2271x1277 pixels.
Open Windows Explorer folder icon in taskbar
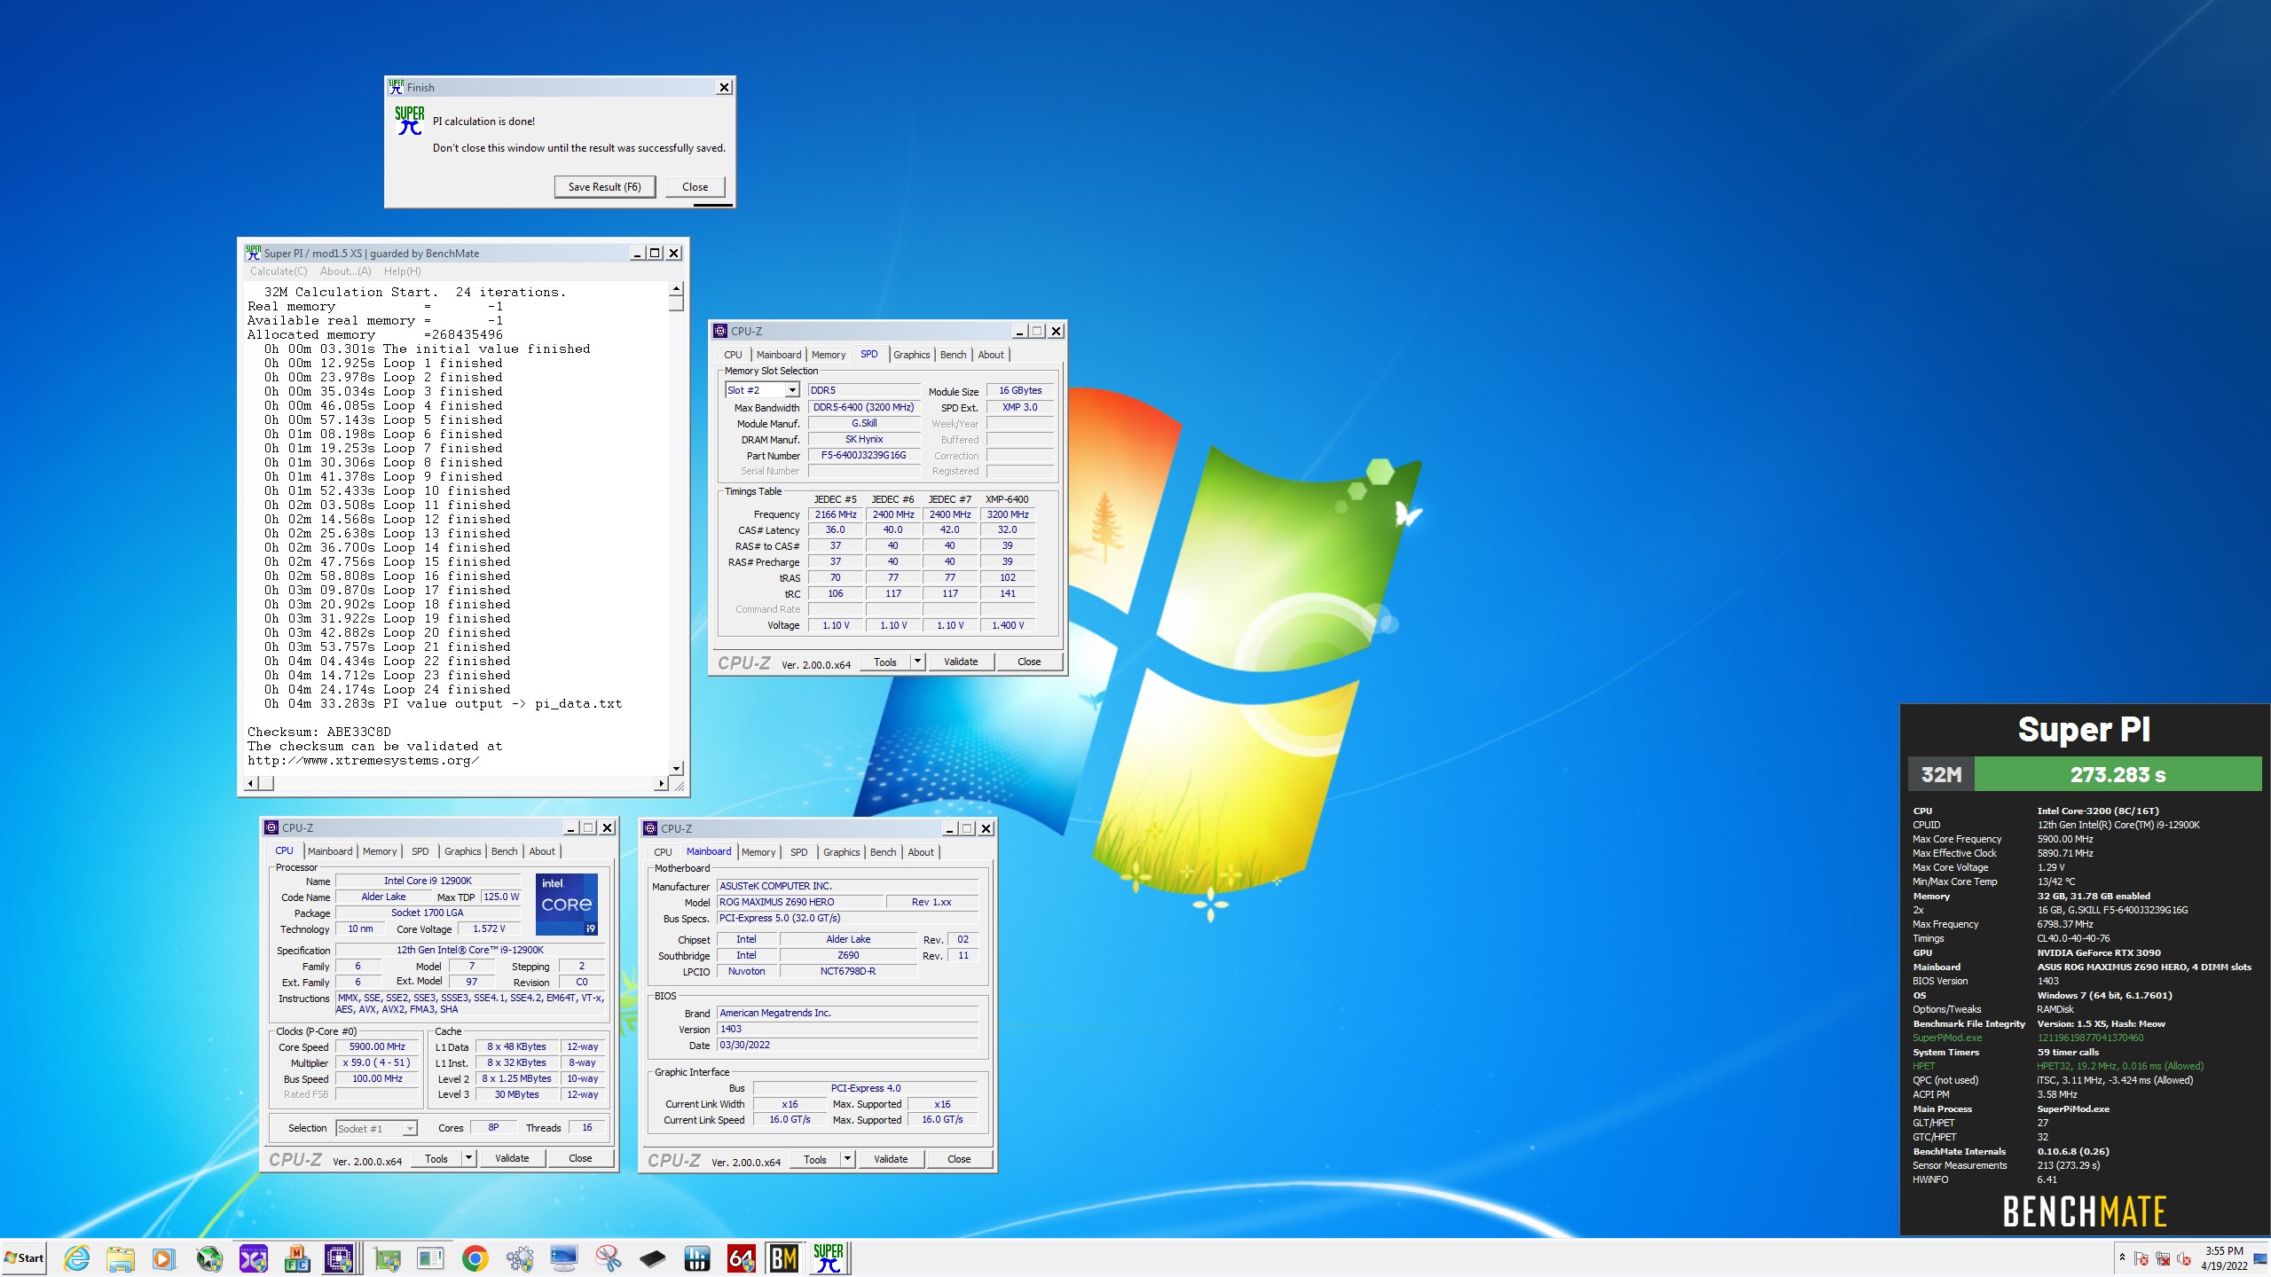(121, 1257)
